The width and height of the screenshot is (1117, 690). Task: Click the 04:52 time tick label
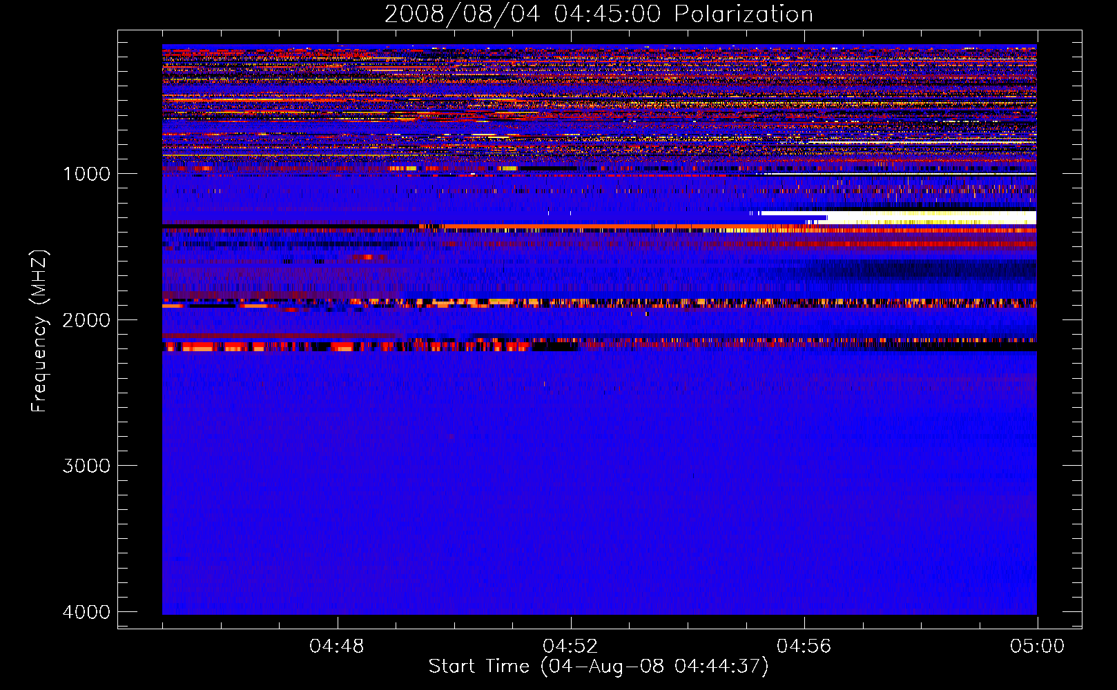pos(570,647)
